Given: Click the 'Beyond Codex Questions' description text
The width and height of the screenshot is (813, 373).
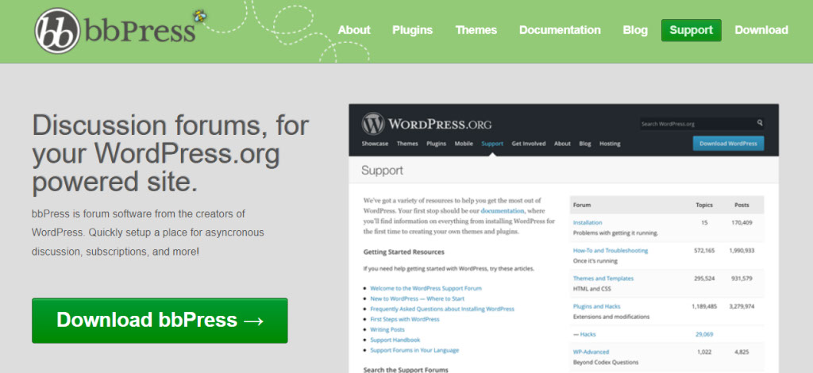Looking at the screenshot, I should pos(606,362).
